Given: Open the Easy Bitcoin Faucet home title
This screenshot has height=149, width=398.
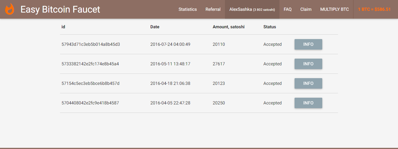Looking at the screenshot, I should tap(60, 9).
